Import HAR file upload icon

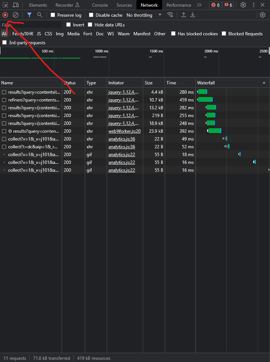click(x=184, y=15)
